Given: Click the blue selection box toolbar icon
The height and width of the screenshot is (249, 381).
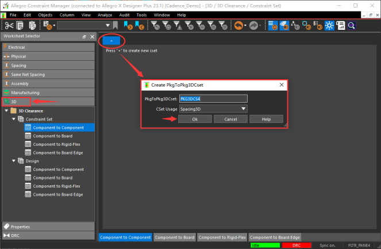Looking at the screenshot, I should point(307,25).
